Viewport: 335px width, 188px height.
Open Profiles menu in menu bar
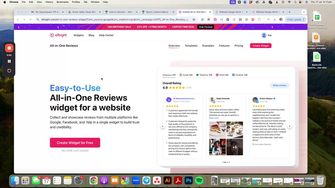(x=76, y=2)
